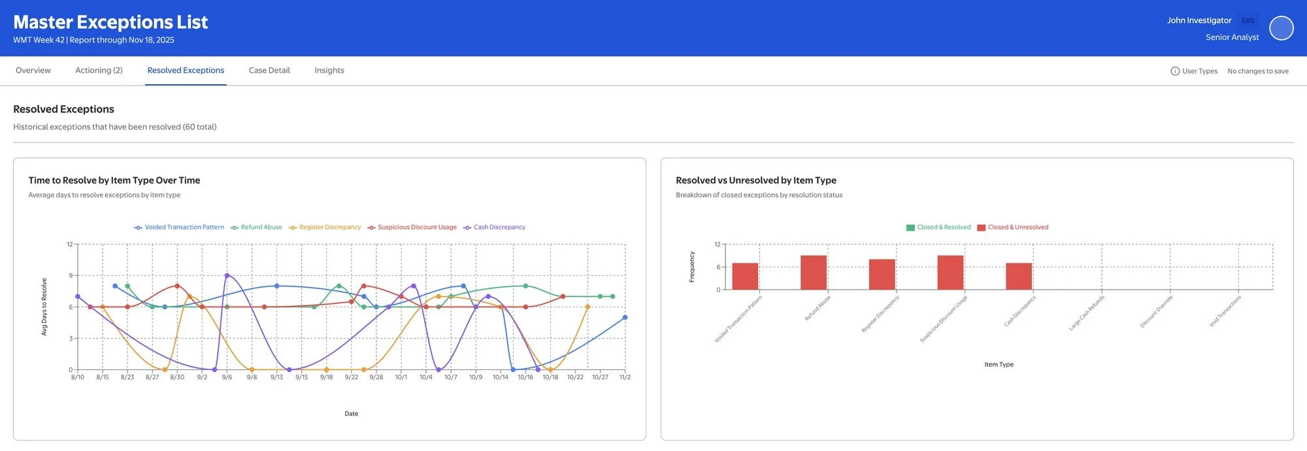
Task: Click Breakdown of closed exceptions subtitle
Action: [x=759, y=195]
